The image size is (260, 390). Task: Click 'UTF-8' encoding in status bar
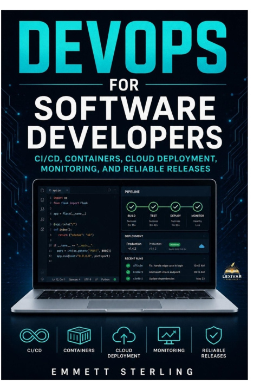pos(88,279)
